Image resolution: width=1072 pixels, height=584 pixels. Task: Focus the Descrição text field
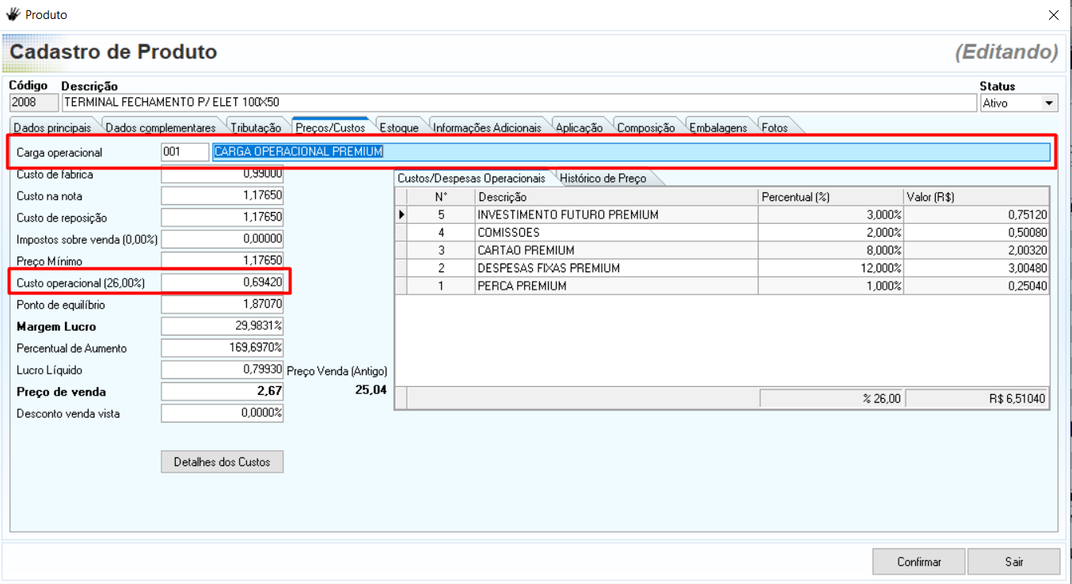pyautogui.click(x=519, y=102)
